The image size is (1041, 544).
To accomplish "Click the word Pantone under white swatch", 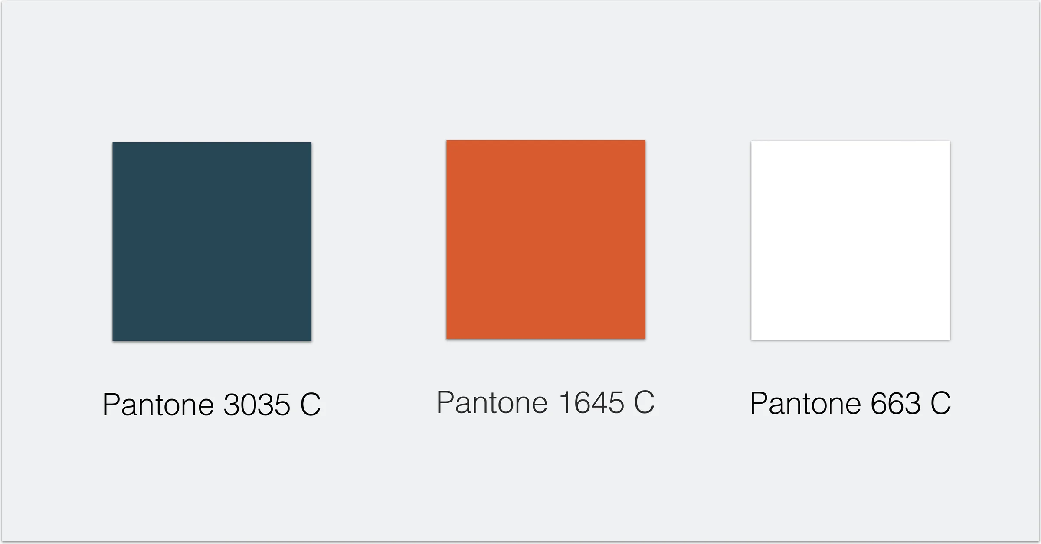I will [x=805, y=403].
